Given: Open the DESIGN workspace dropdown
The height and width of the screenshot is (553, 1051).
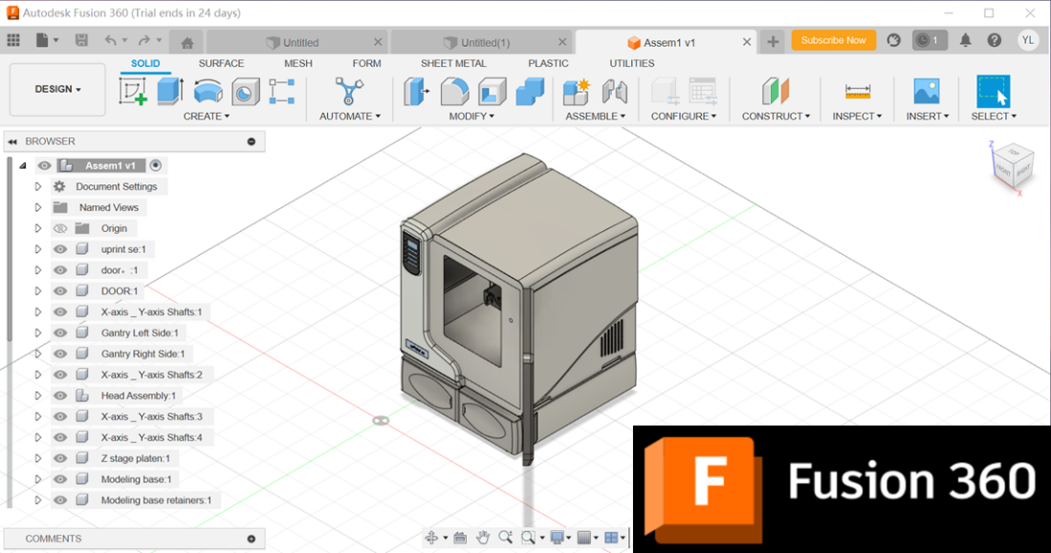Looking at the screenshot, I should pos(57,89).
